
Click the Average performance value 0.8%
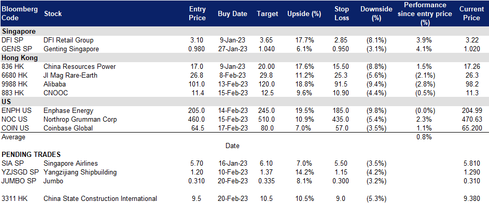coord(424,137)
